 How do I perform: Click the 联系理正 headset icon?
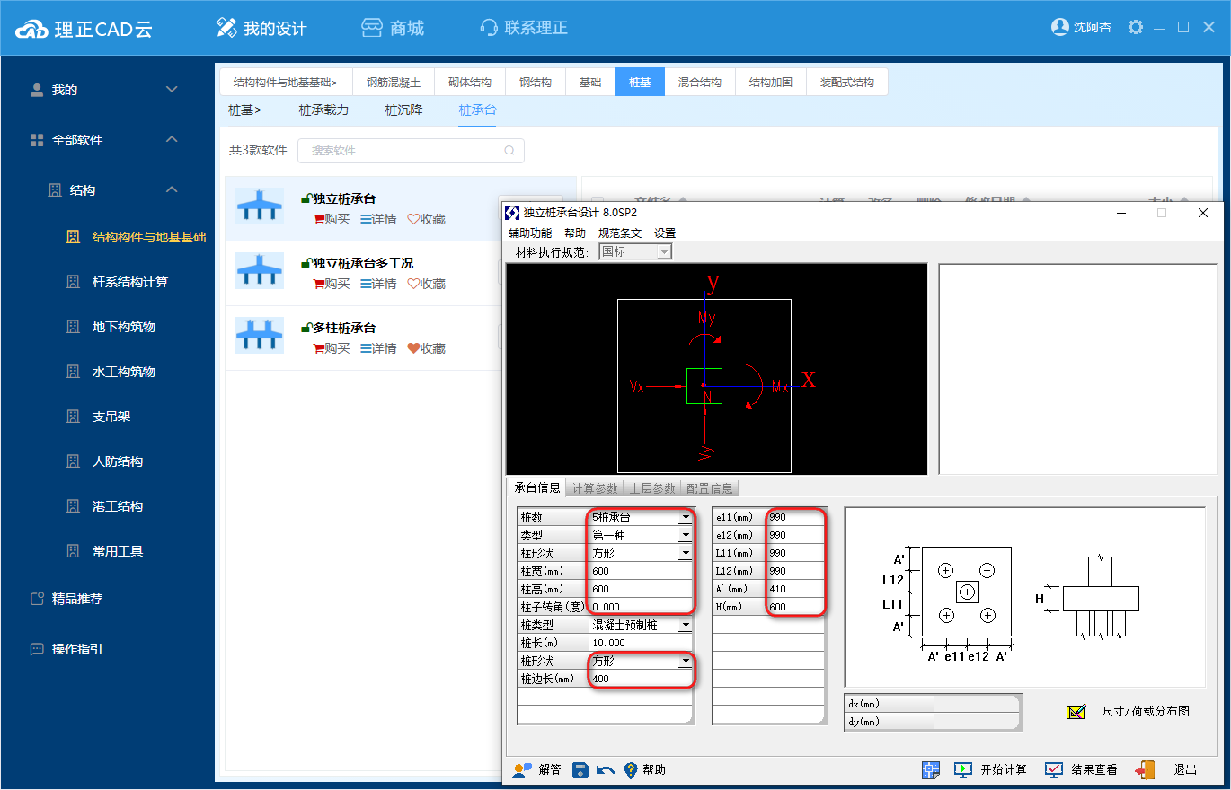489,28
